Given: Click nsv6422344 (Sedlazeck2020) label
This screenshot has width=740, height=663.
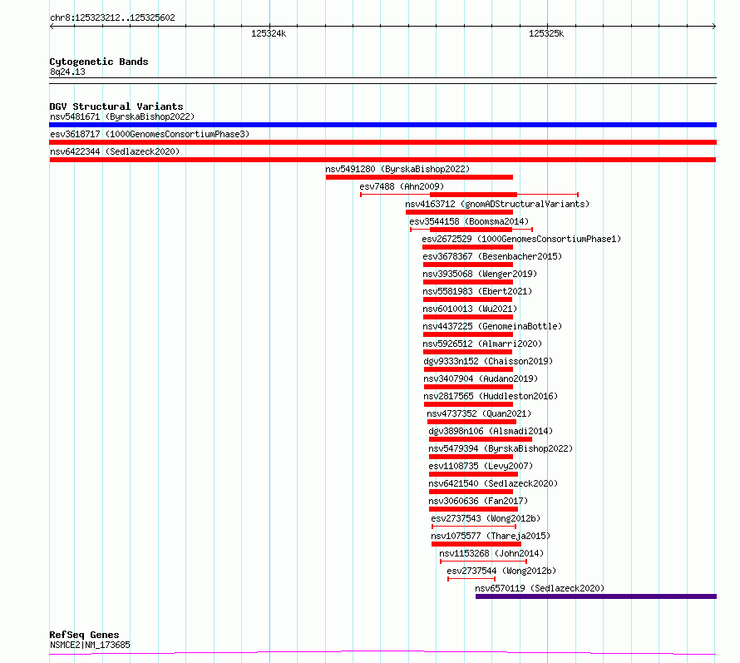Looking at the screenshot, I should [115, 151].
